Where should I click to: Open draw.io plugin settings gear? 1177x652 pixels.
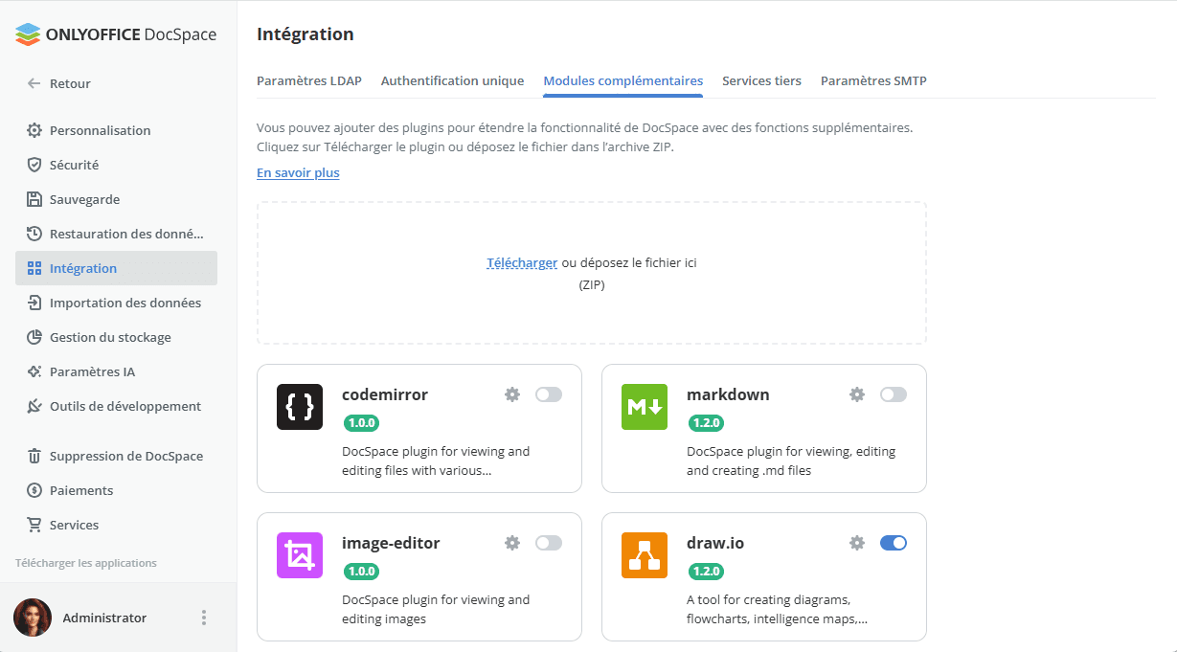(857, 543)
